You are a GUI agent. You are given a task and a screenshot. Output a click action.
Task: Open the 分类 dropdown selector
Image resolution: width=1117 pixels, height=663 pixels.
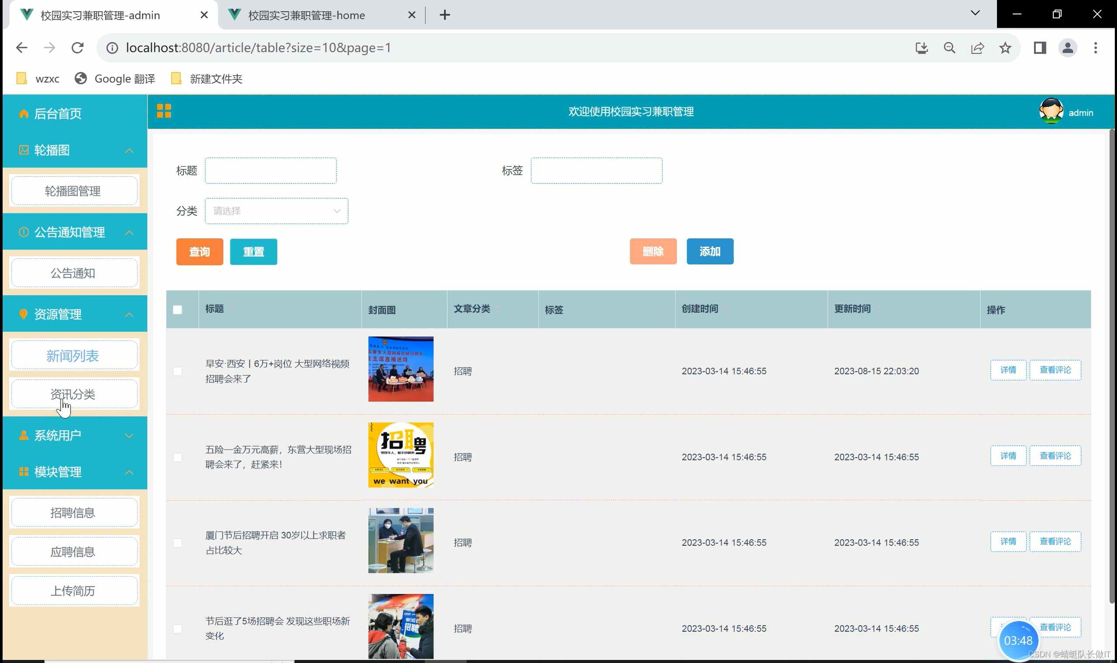tap(276, 211)
